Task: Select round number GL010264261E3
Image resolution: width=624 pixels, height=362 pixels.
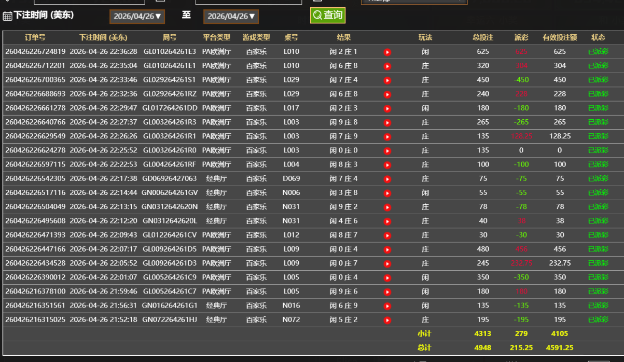Action: [x=170, y=52]
